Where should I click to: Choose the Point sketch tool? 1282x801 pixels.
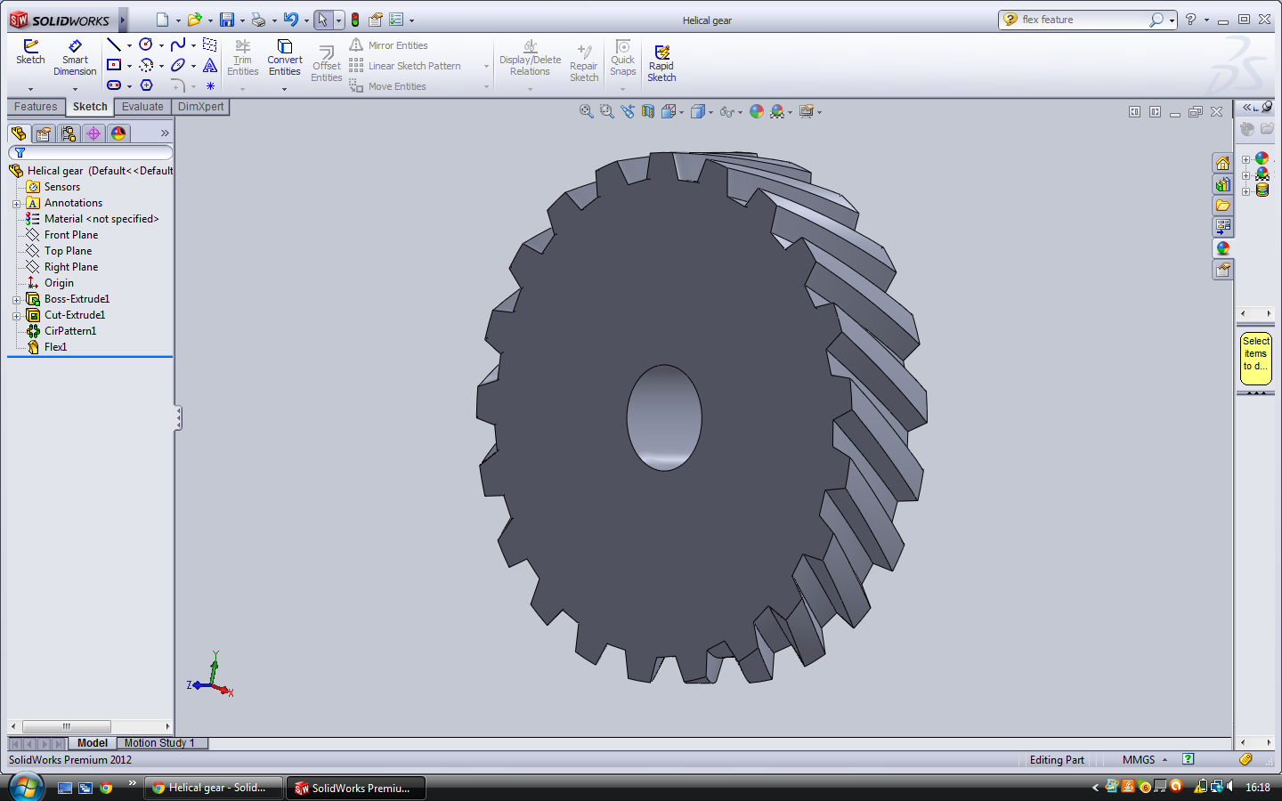tap(210, 85)
